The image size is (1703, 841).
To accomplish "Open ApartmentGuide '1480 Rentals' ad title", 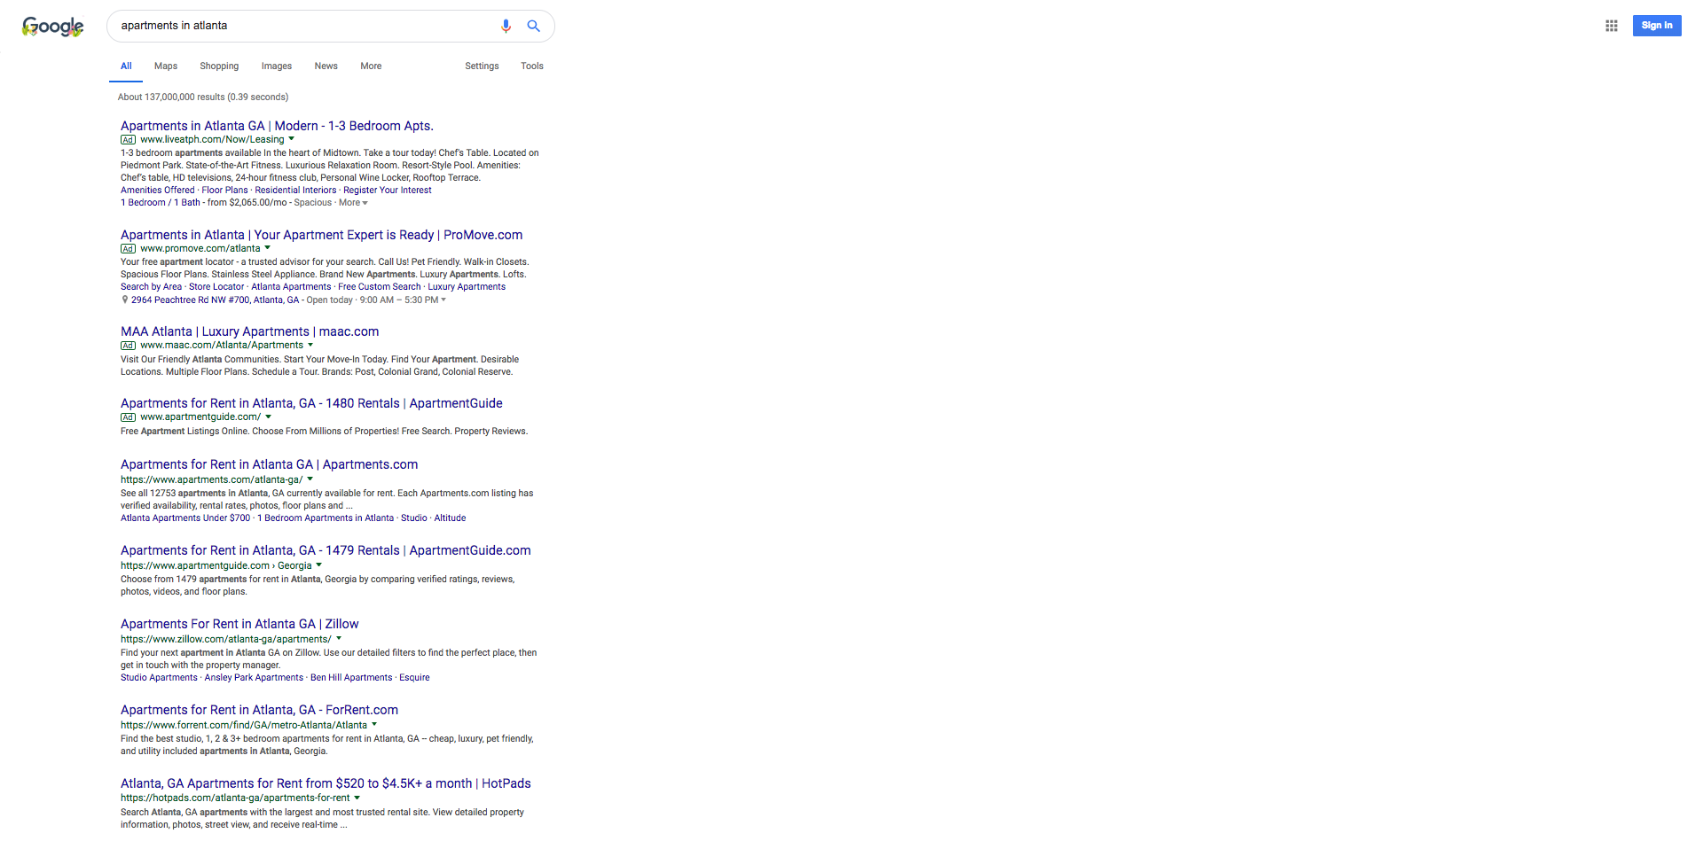I will click(x=311, y=403).
